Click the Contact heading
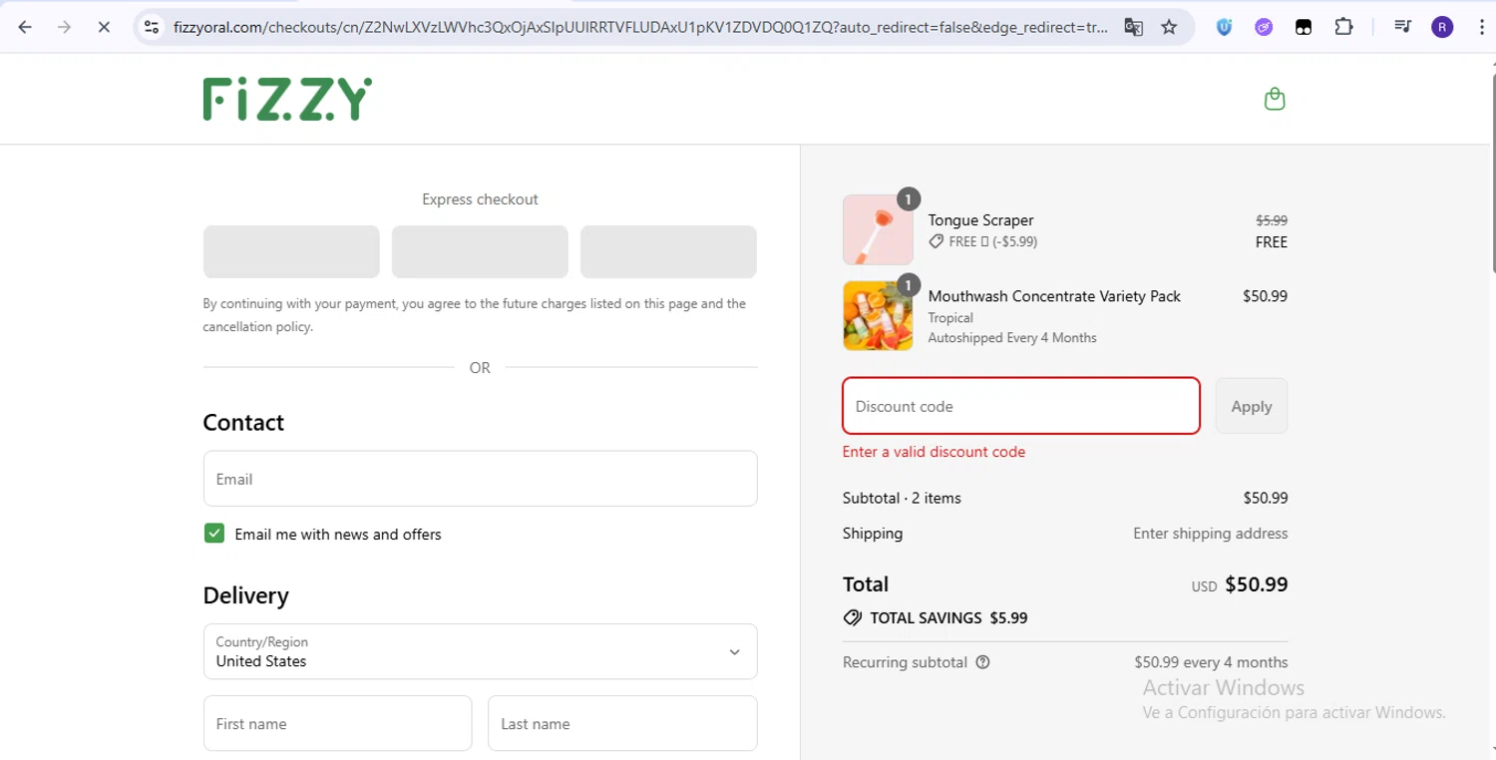The width and height of the screenshot is (1496, 760). click(x=243, y=423)
